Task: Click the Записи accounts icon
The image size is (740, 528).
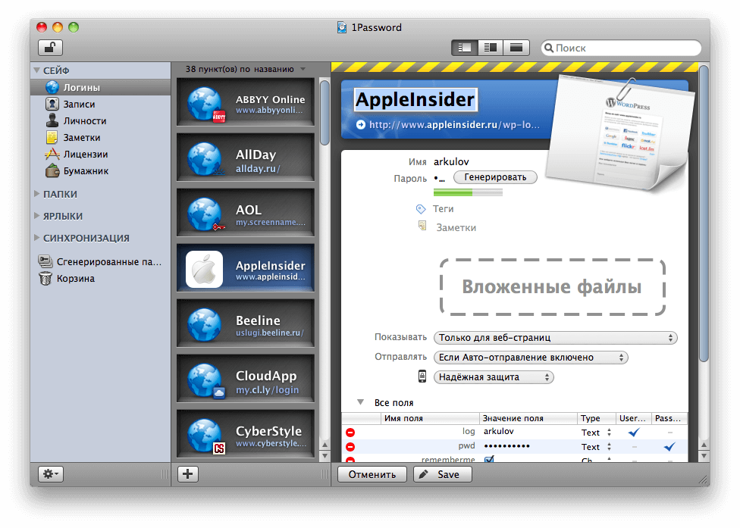Action: [x=52, y=104]
